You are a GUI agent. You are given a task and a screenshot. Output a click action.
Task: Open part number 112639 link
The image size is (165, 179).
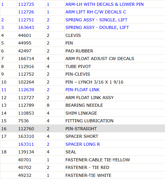pyautogui.click(x=26, y=90)
